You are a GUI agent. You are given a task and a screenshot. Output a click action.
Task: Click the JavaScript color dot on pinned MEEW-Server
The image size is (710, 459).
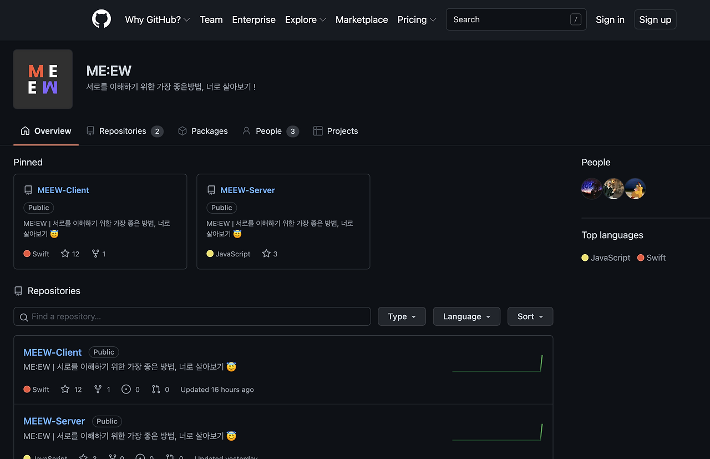tap(210, 254)
